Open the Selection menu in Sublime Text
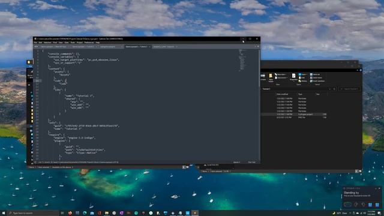Viewport: 384px width, 216px height. click(47, 43)
